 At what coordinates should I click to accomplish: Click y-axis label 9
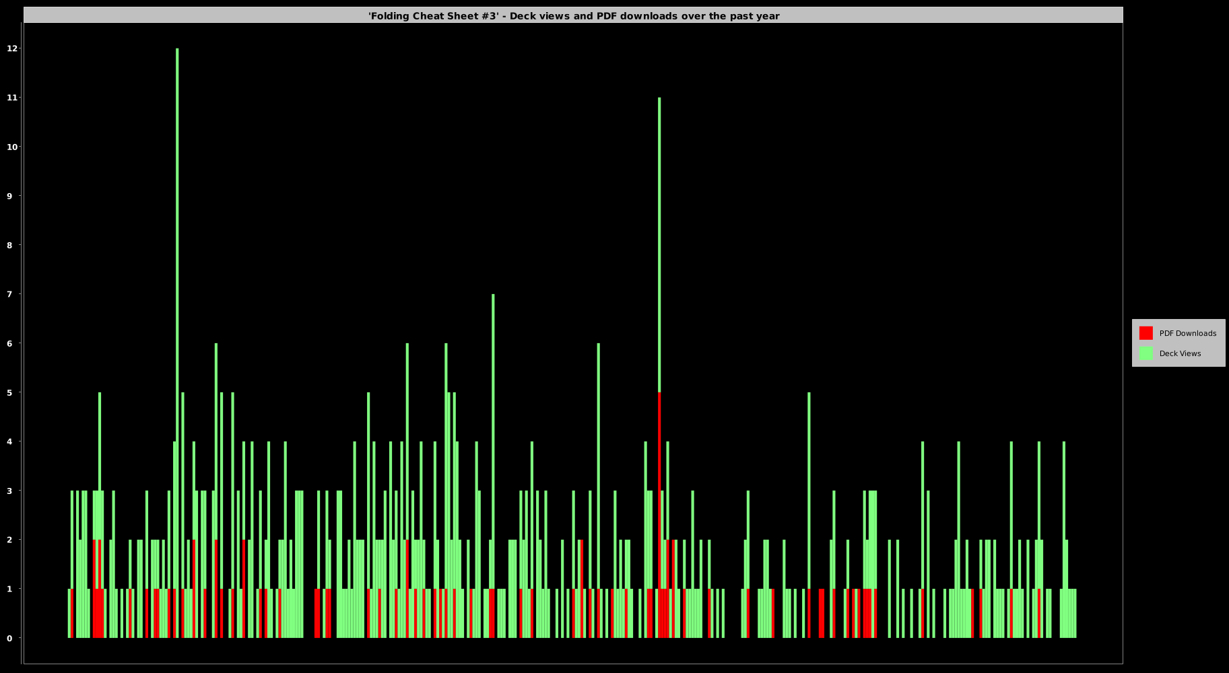click(9, 196)
